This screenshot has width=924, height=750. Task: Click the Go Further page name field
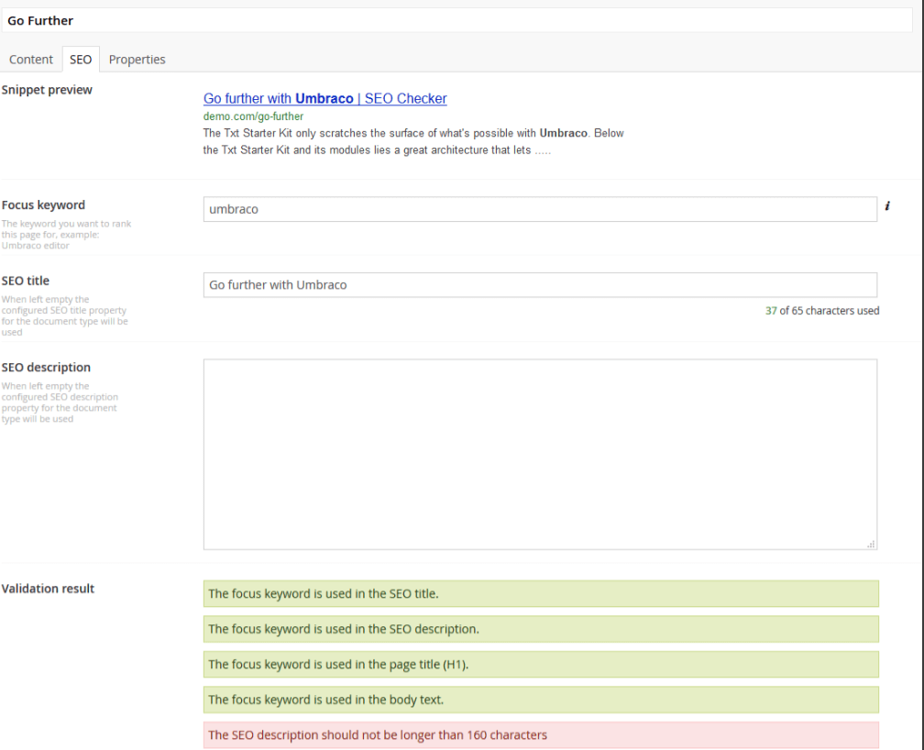coord(457,21)
